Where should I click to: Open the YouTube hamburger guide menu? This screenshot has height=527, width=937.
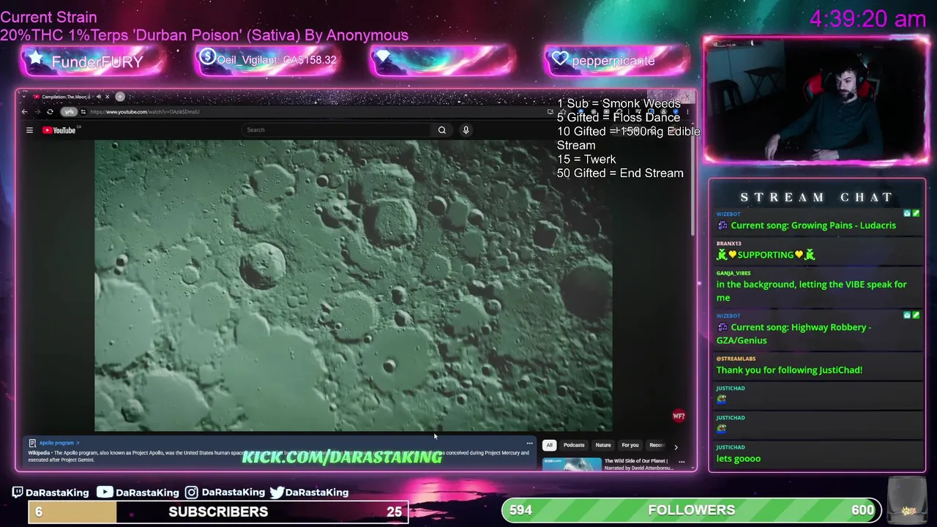(29, 130)
